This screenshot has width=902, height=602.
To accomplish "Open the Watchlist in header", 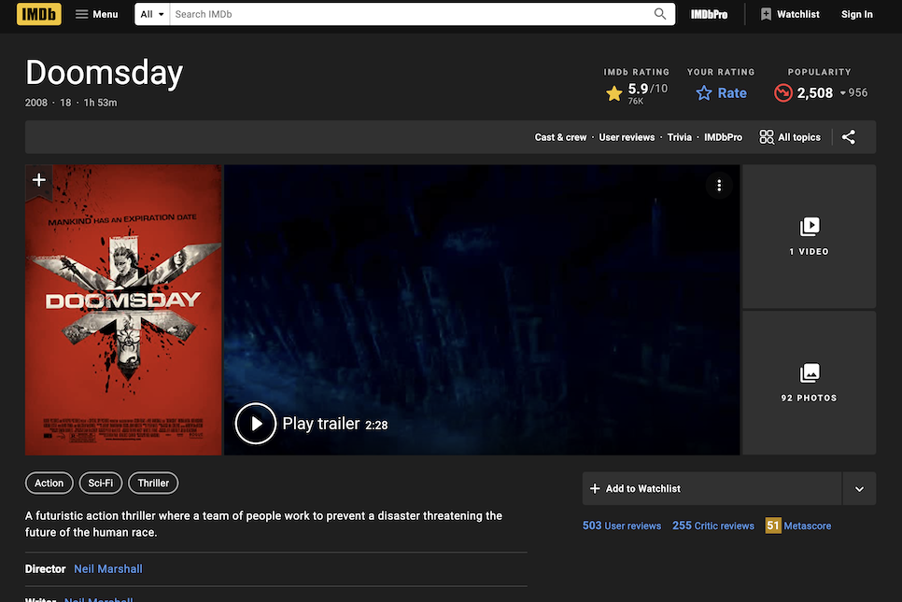I will (x=790, y=14).
